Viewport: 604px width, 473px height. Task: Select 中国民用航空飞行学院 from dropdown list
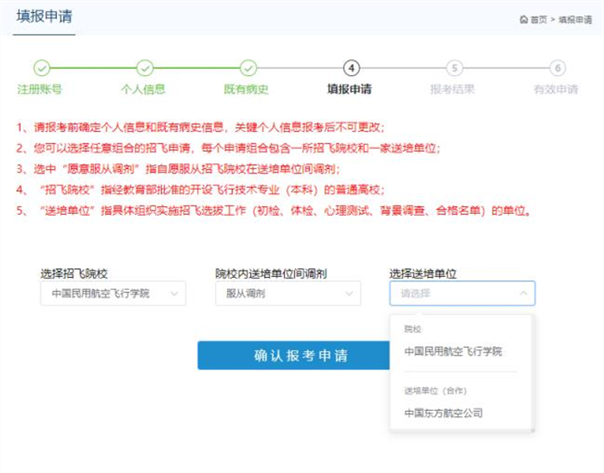[x=452, y=351]
